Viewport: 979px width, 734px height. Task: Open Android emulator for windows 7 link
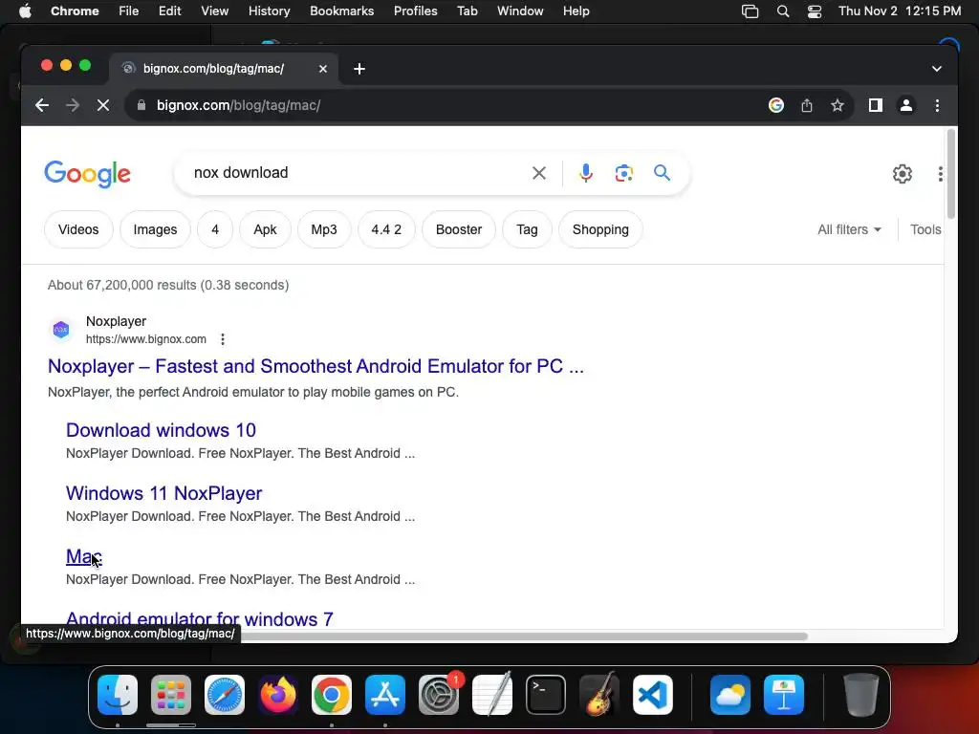coord(200,619)
